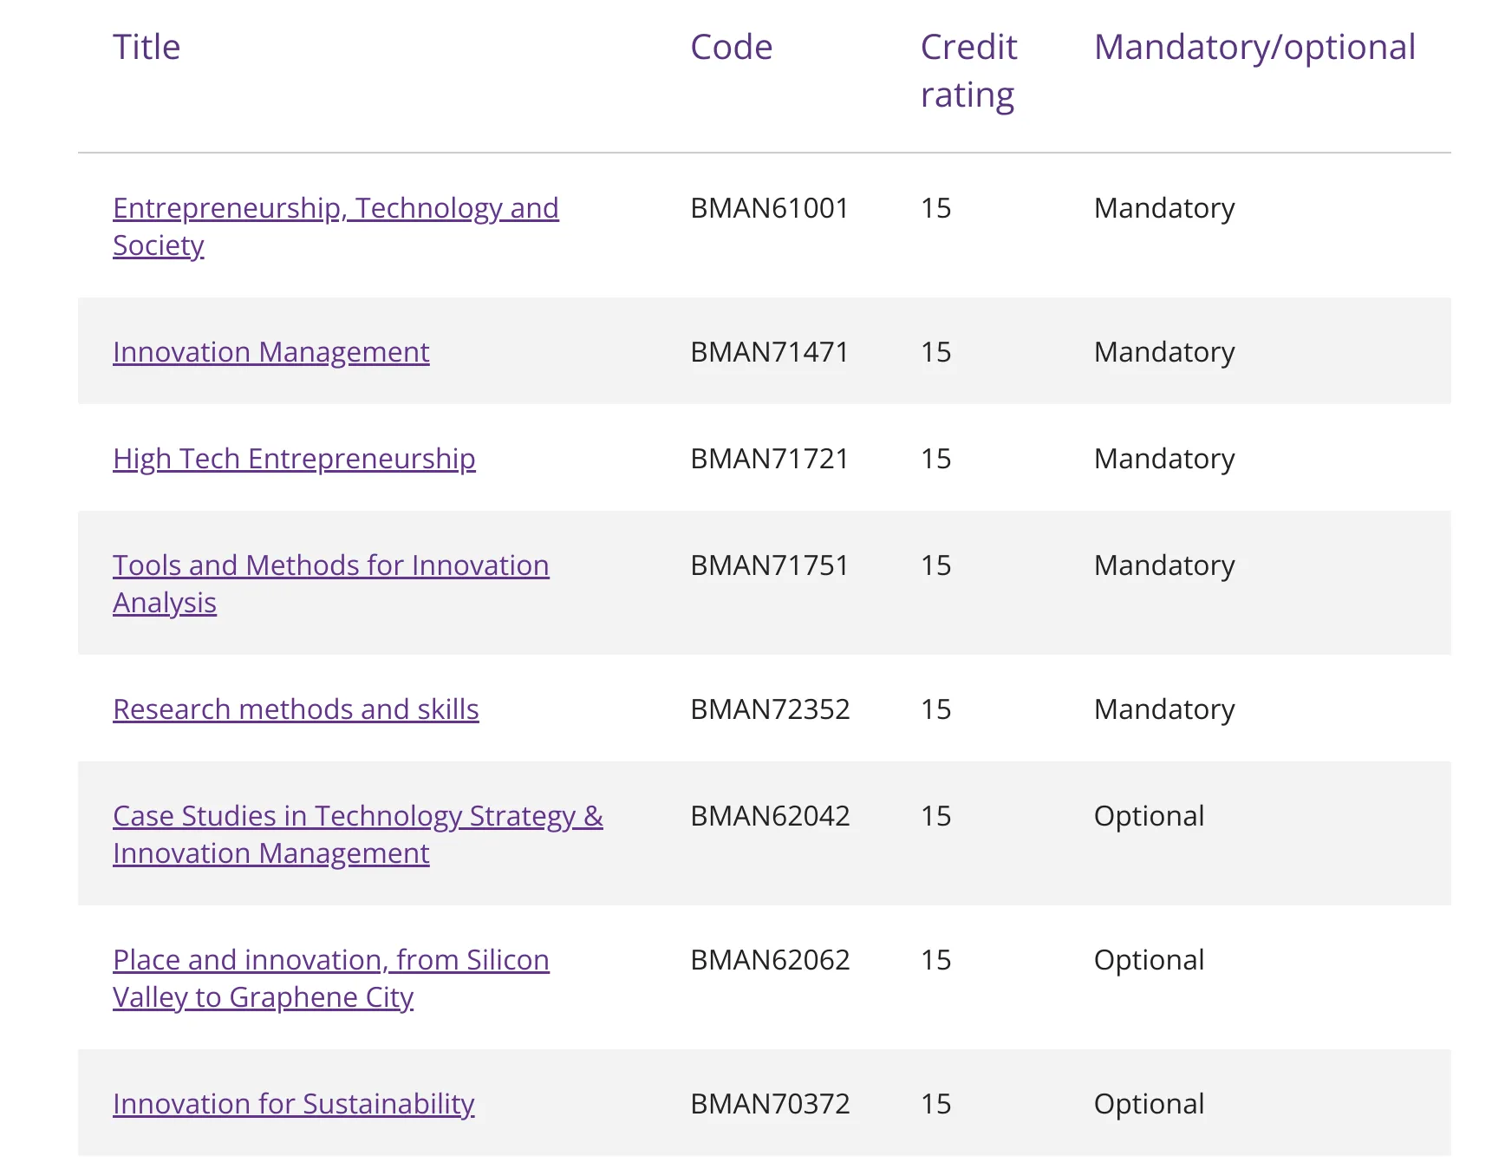Viewport: 1505px width, 1169px height.
Task: Open Entrepreneurship, Technology and Society course link
Action: (336, 209)
